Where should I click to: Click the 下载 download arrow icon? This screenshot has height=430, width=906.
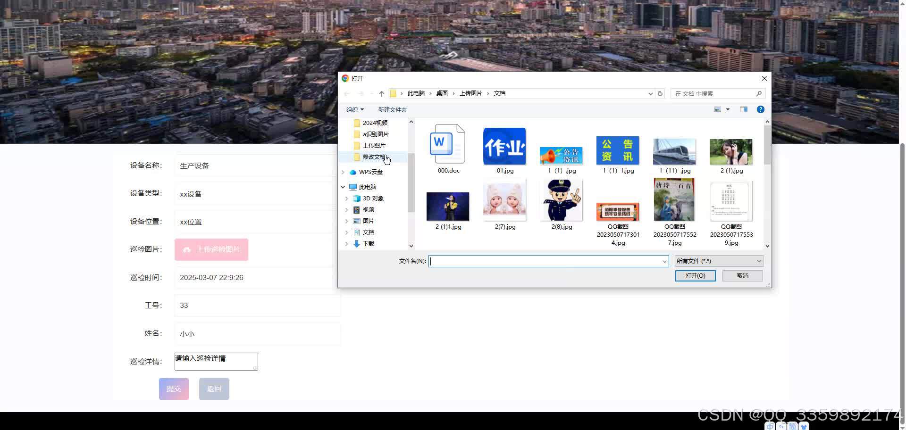tap(357, 243)
